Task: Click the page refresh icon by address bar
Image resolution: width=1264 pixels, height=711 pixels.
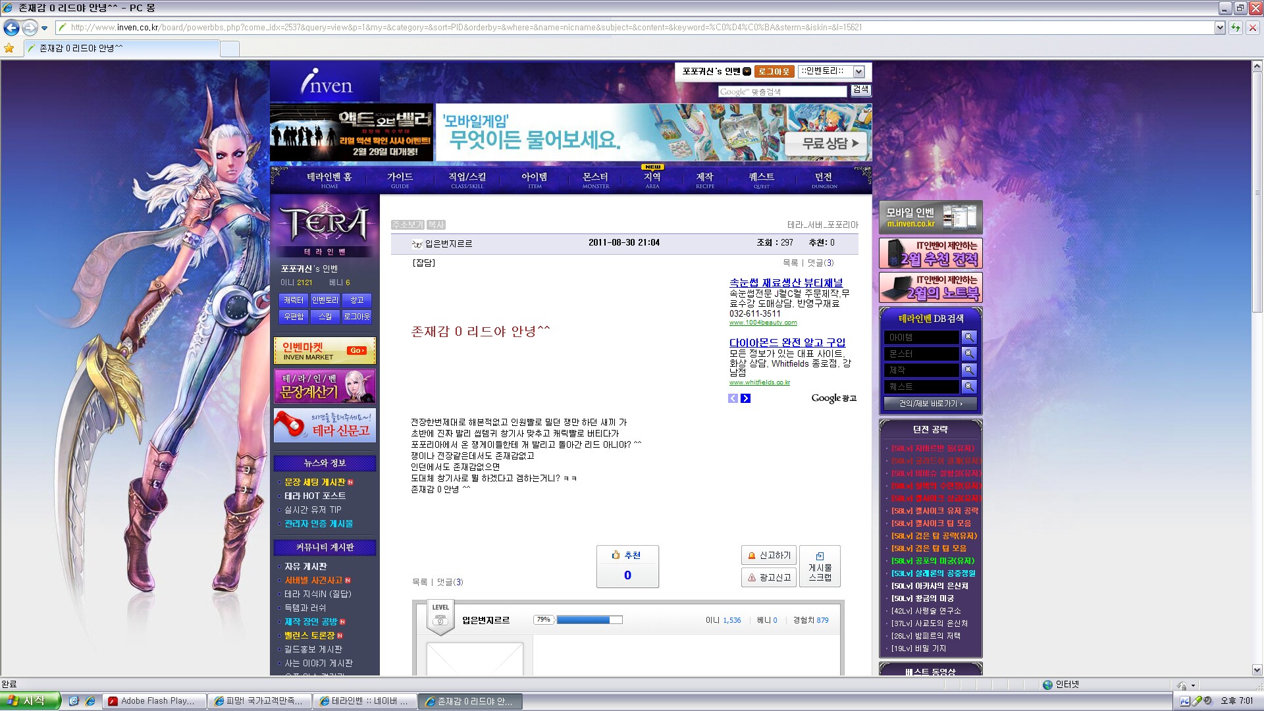Action: (1236, 28)
